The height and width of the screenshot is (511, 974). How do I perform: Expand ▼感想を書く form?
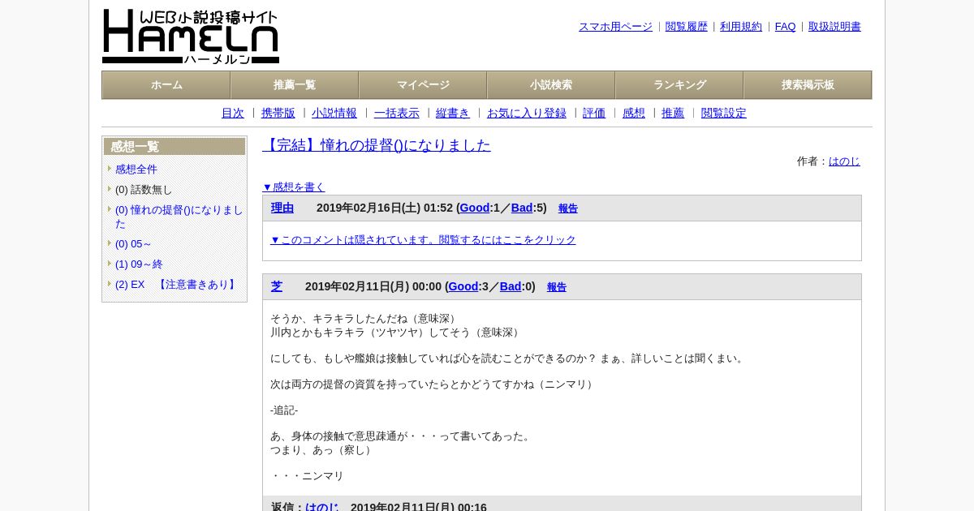(294, 187)
